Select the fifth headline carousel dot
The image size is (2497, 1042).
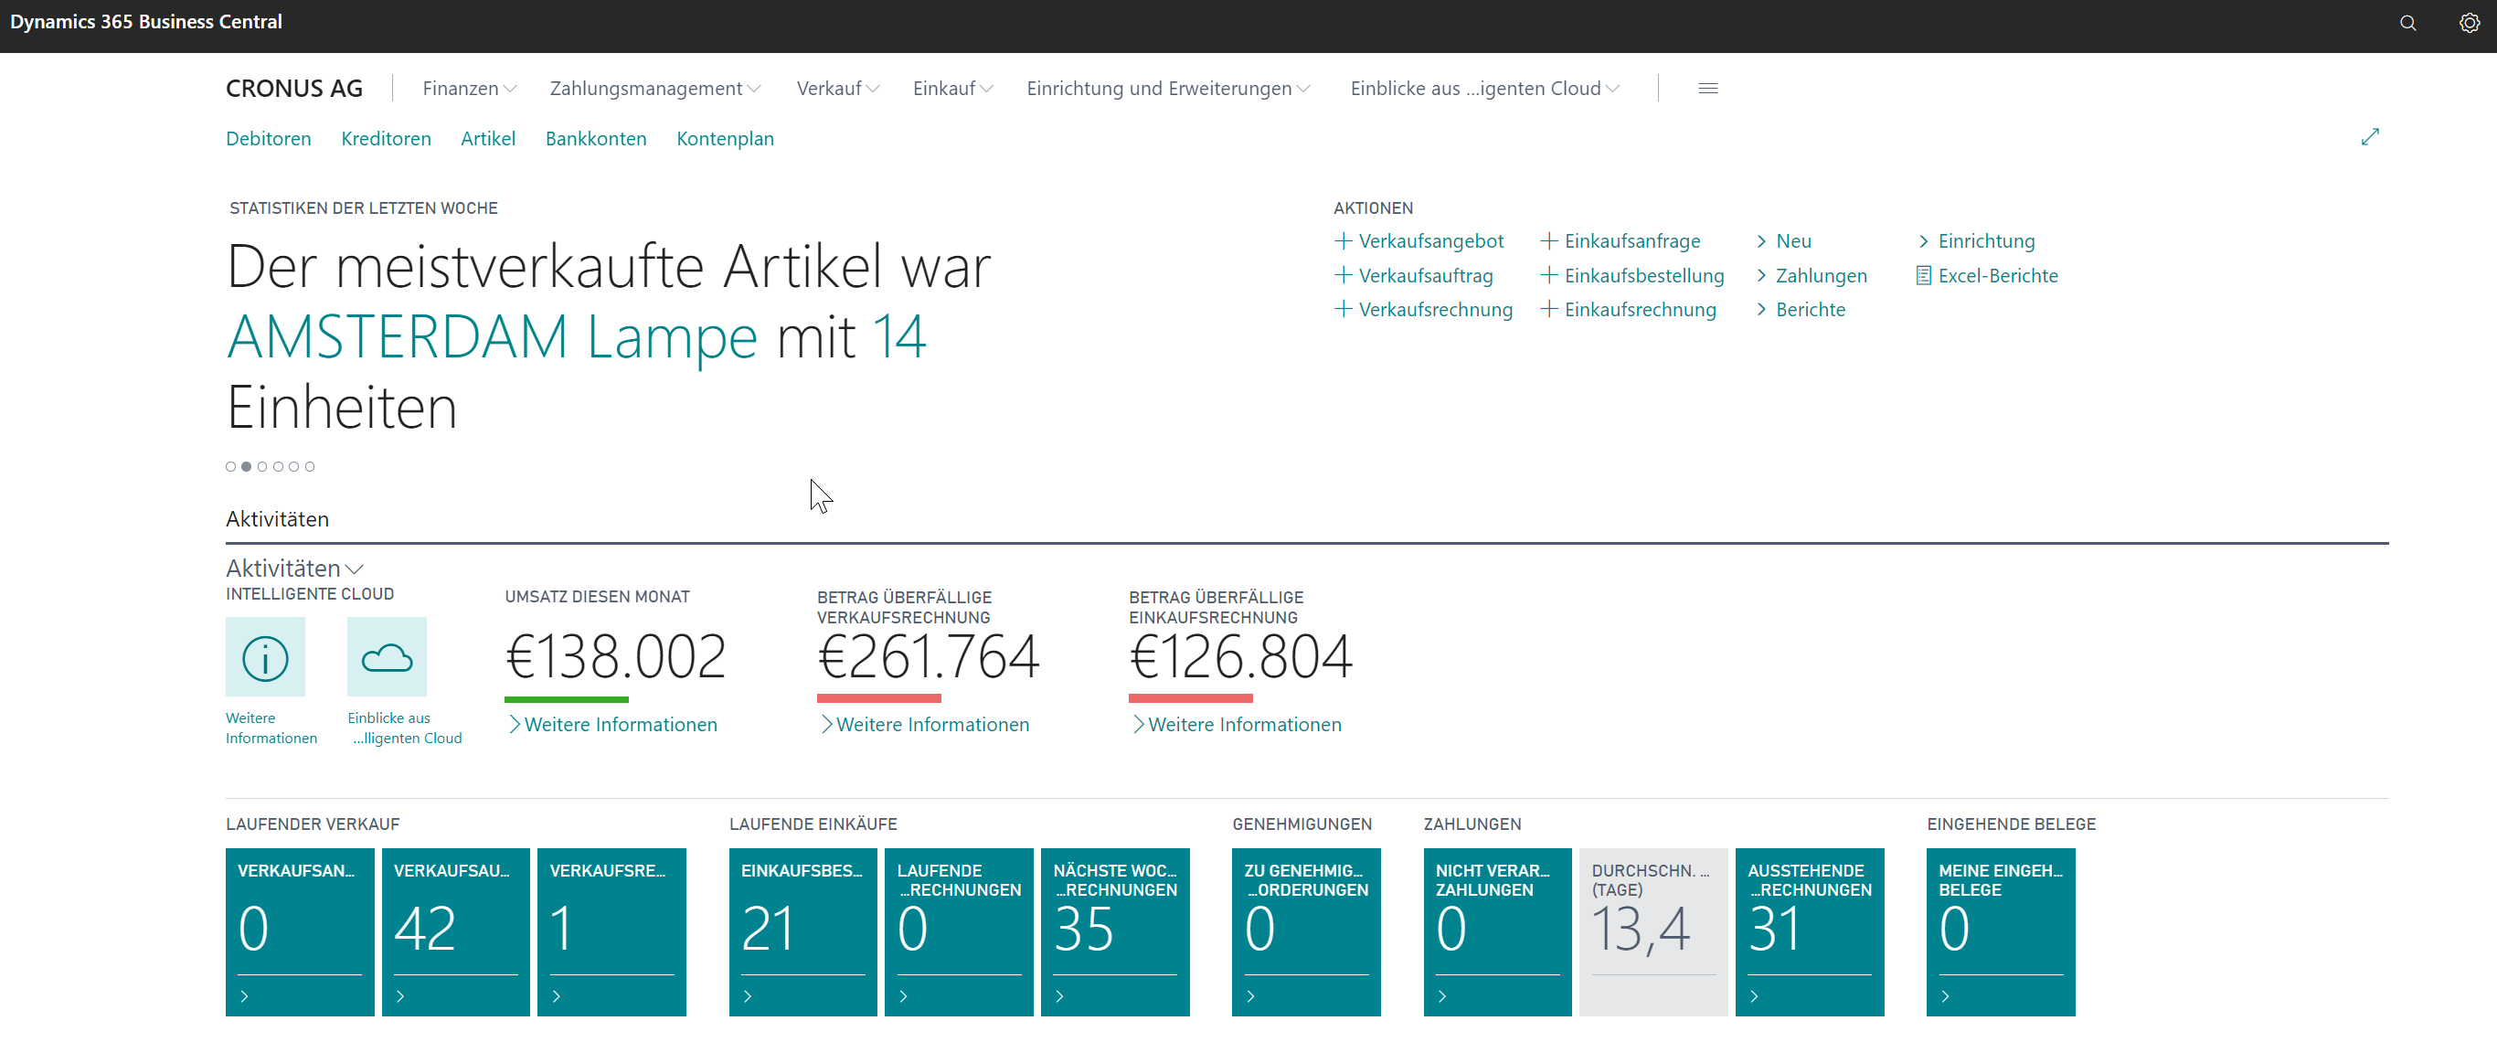293,466
